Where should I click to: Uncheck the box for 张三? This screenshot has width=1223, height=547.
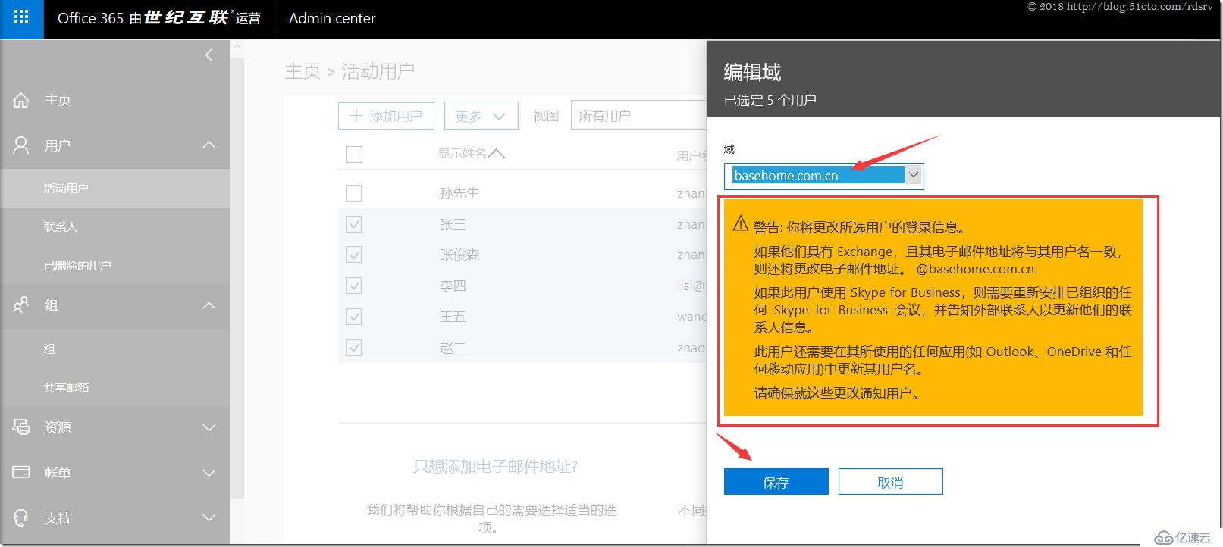coord(354,224)
